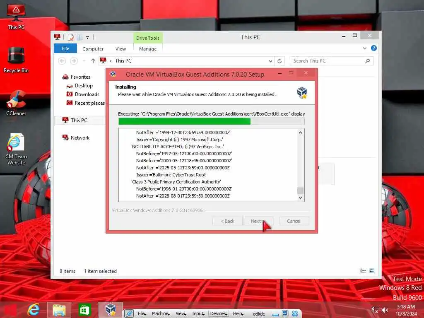Open the Devices menu in VirtualBox toolbar
Viewport: 424px width, 318px height.
pyautogui.click(x=219, y=314)
